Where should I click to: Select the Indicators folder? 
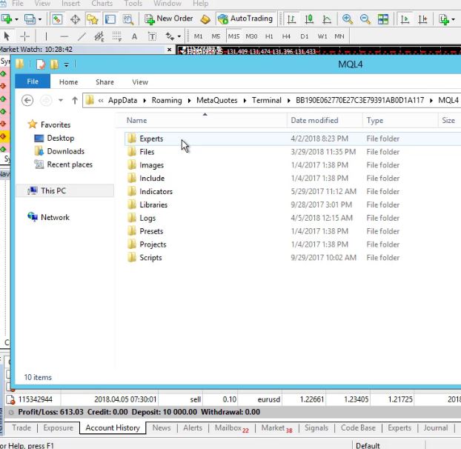coord(156,192)
